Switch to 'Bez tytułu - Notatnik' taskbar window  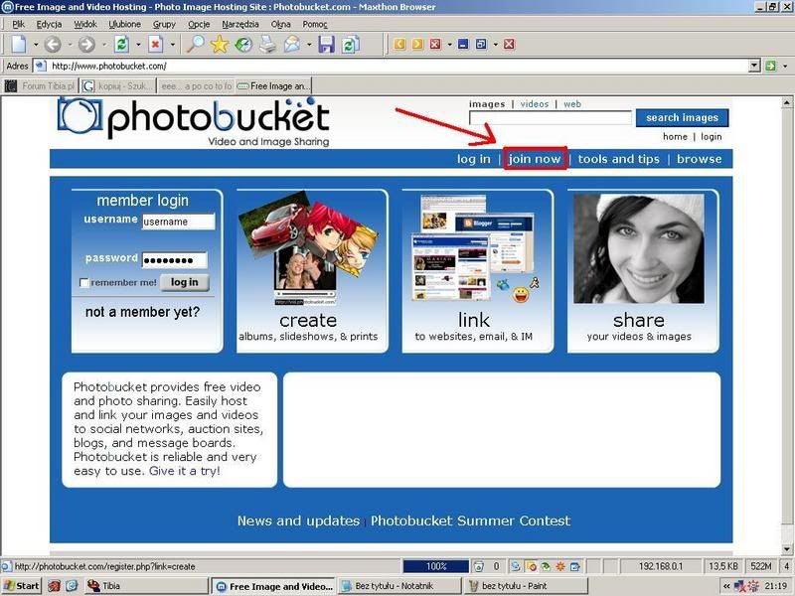coord(398,586)
